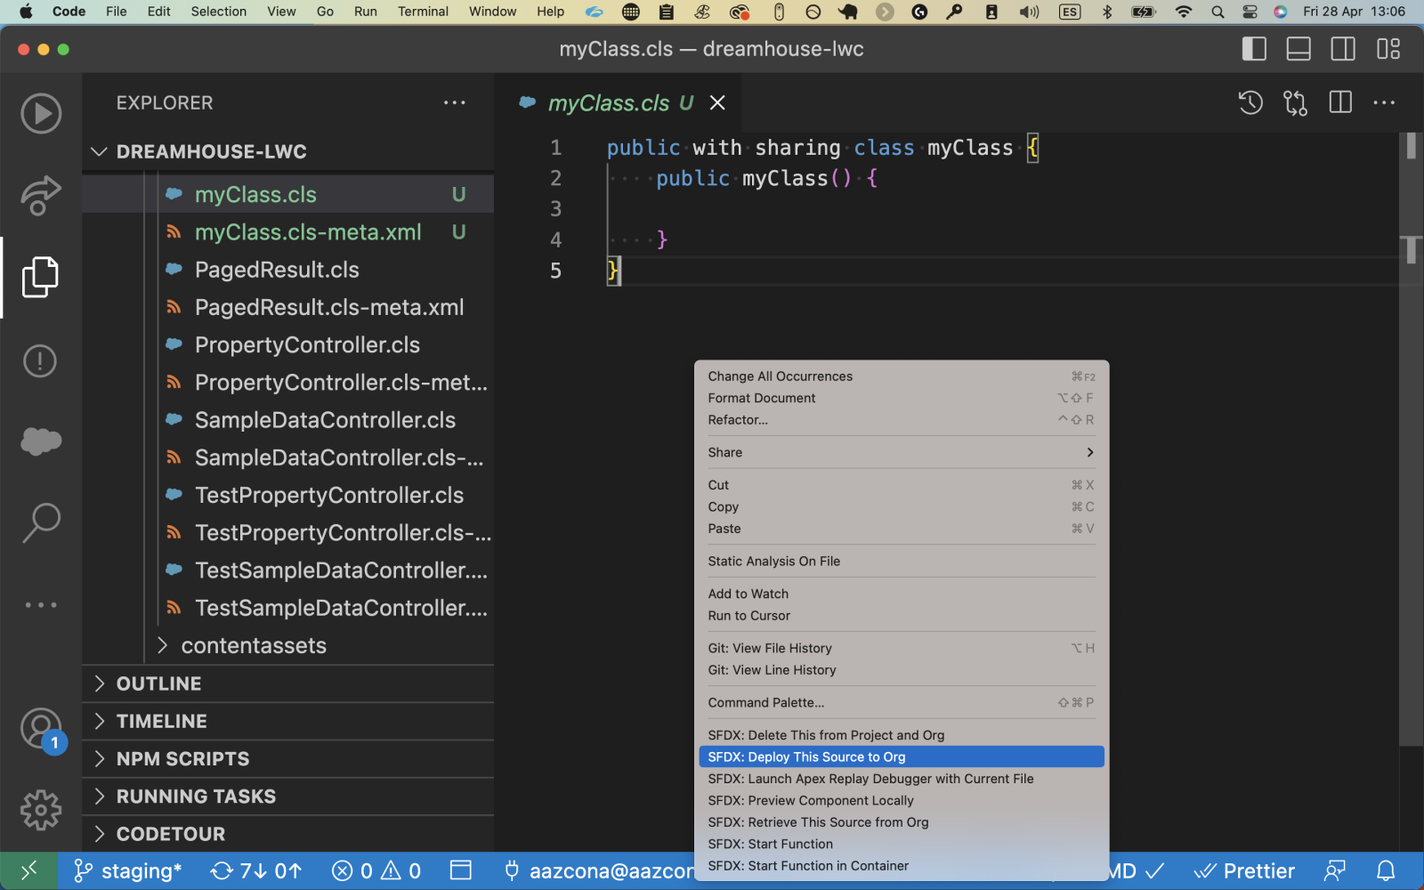1424x890 pixels.
Task: Click the status bar window icon
Action: 461,870
